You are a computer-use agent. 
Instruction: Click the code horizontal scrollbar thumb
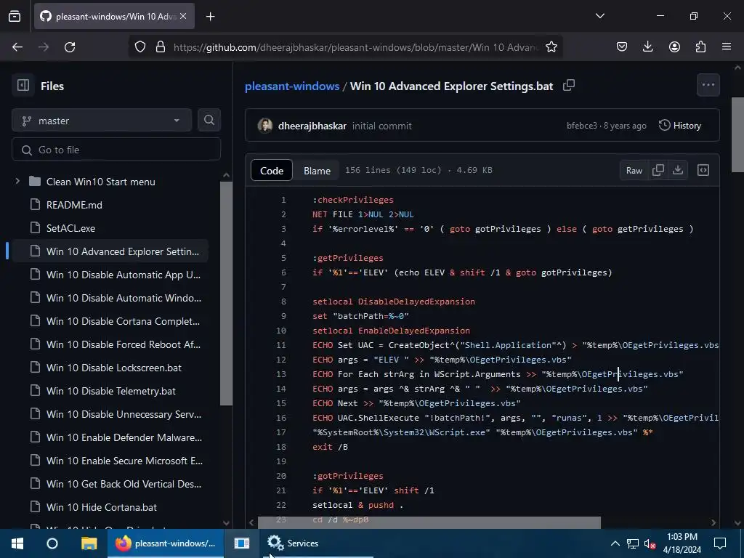(429, 522)
